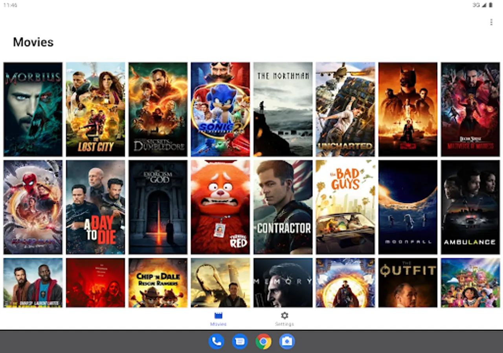Select the Batman poster

(x=408, y=109)
